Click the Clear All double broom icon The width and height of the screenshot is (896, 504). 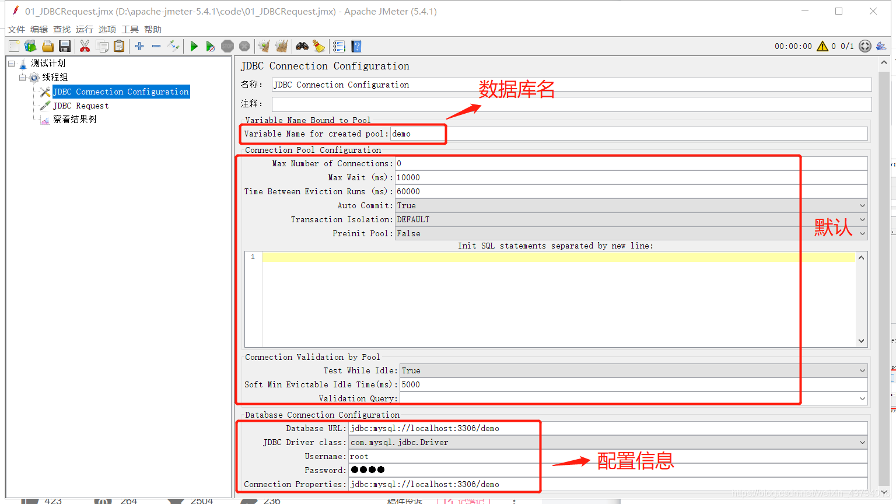point(282,46)
